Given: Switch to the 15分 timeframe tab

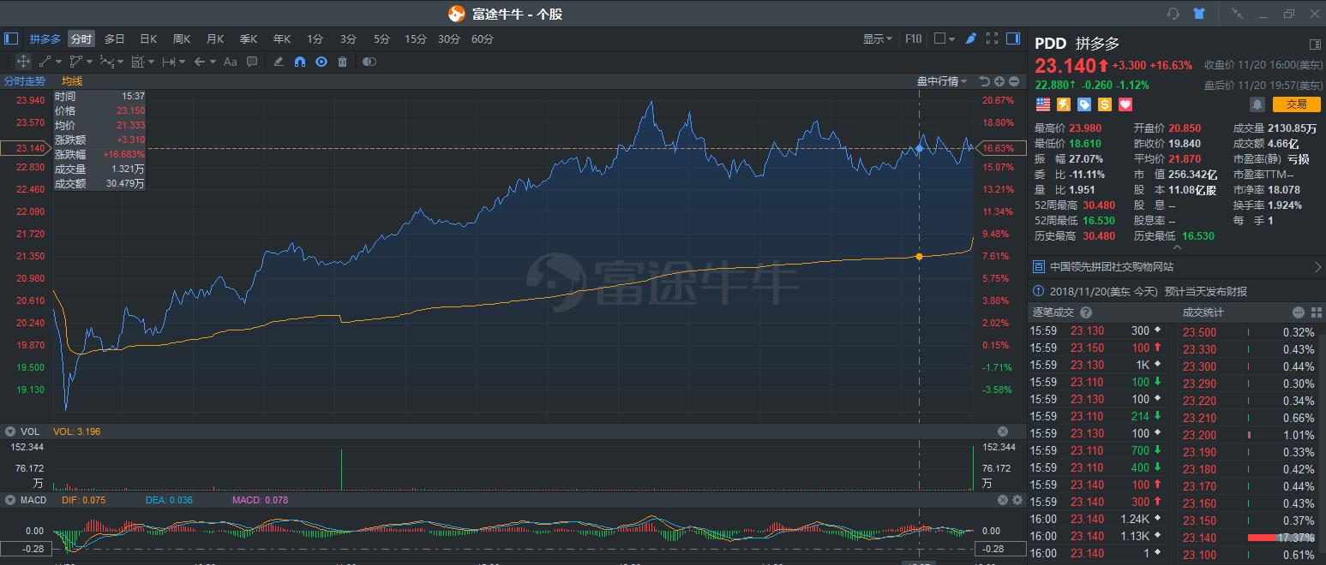Looking at the screenshot, I should click(x=416, y=39).
